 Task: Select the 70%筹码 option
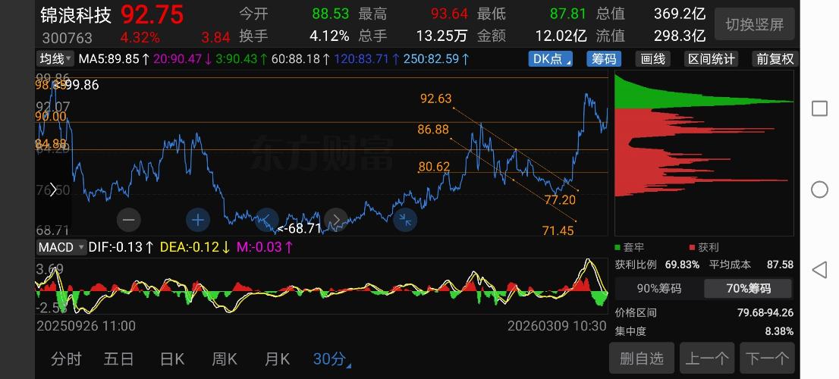pyautogui.click(x=748, y=289)
